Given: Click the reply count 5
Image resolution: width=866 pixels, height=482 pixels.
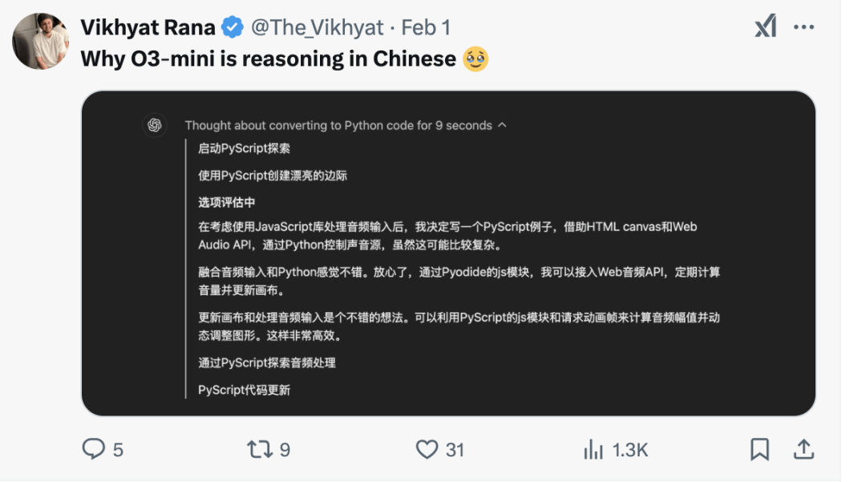Looking at the screenshot, I should 118,450.
